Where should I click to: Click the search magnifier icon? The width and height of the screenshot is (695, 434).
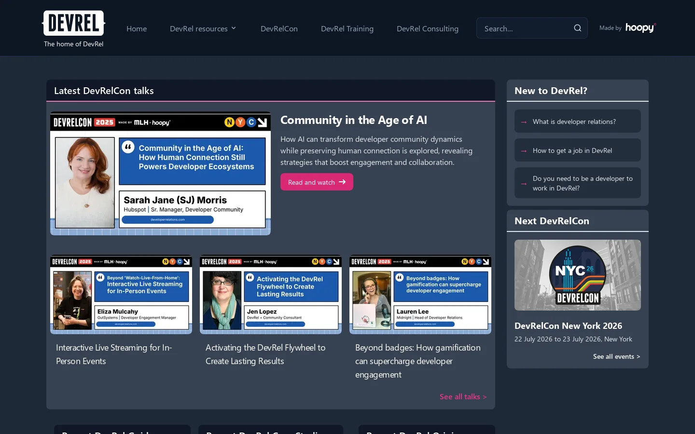click(577, 28)
